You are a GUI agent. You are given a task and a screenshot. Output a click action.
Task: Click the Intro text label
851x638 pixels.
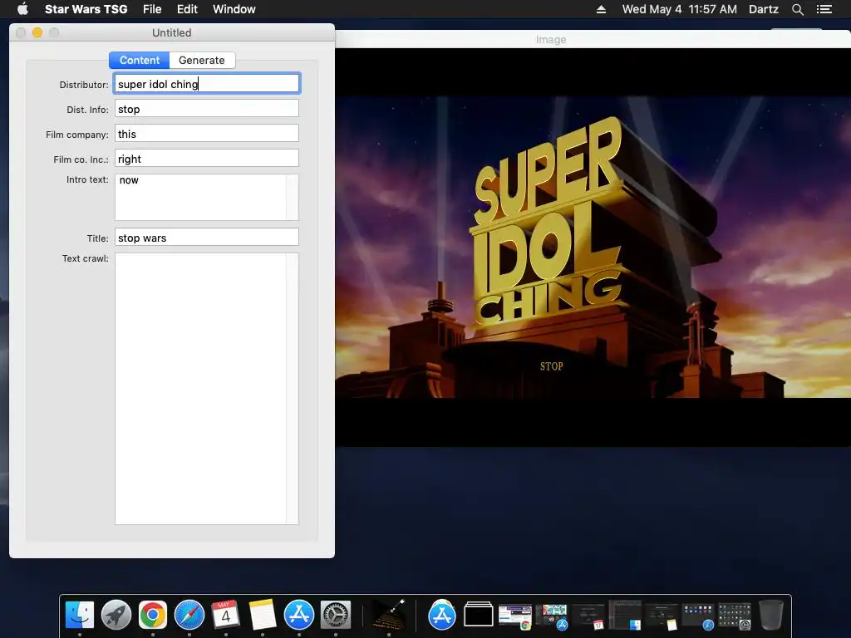(87, 179)
